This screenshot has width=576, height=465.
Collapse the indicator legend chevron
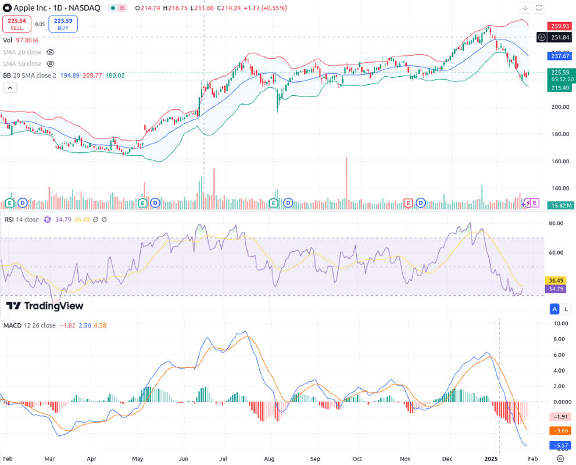click(10, 88)
